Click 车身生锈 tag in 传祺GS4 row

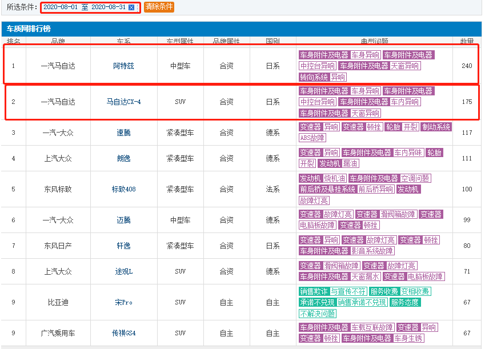[x=408, y=339]
